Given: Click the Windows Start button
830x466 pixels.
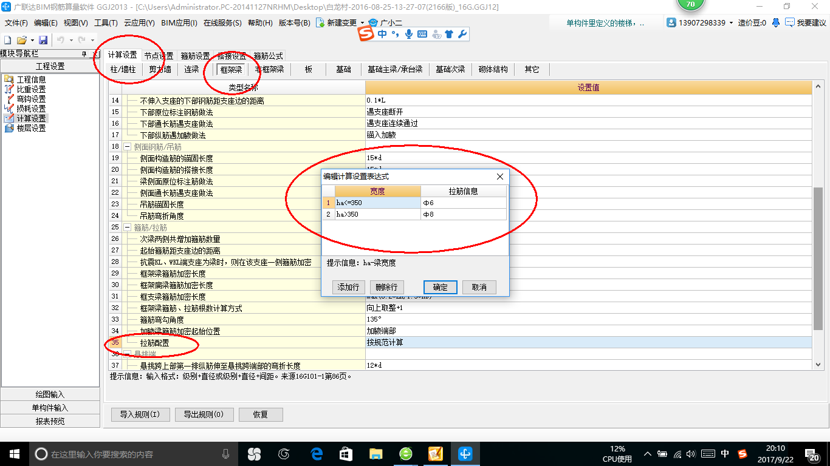Looking at the screenshot, I should pyautogui.click(x=14, y=453).
